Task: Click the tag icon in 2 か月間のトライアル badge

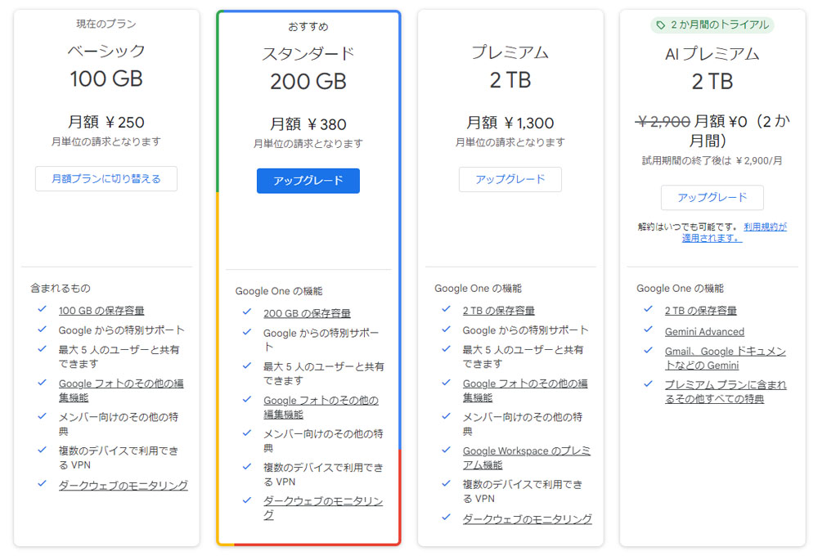Action: pyautogui.click(x=660, y=25)
